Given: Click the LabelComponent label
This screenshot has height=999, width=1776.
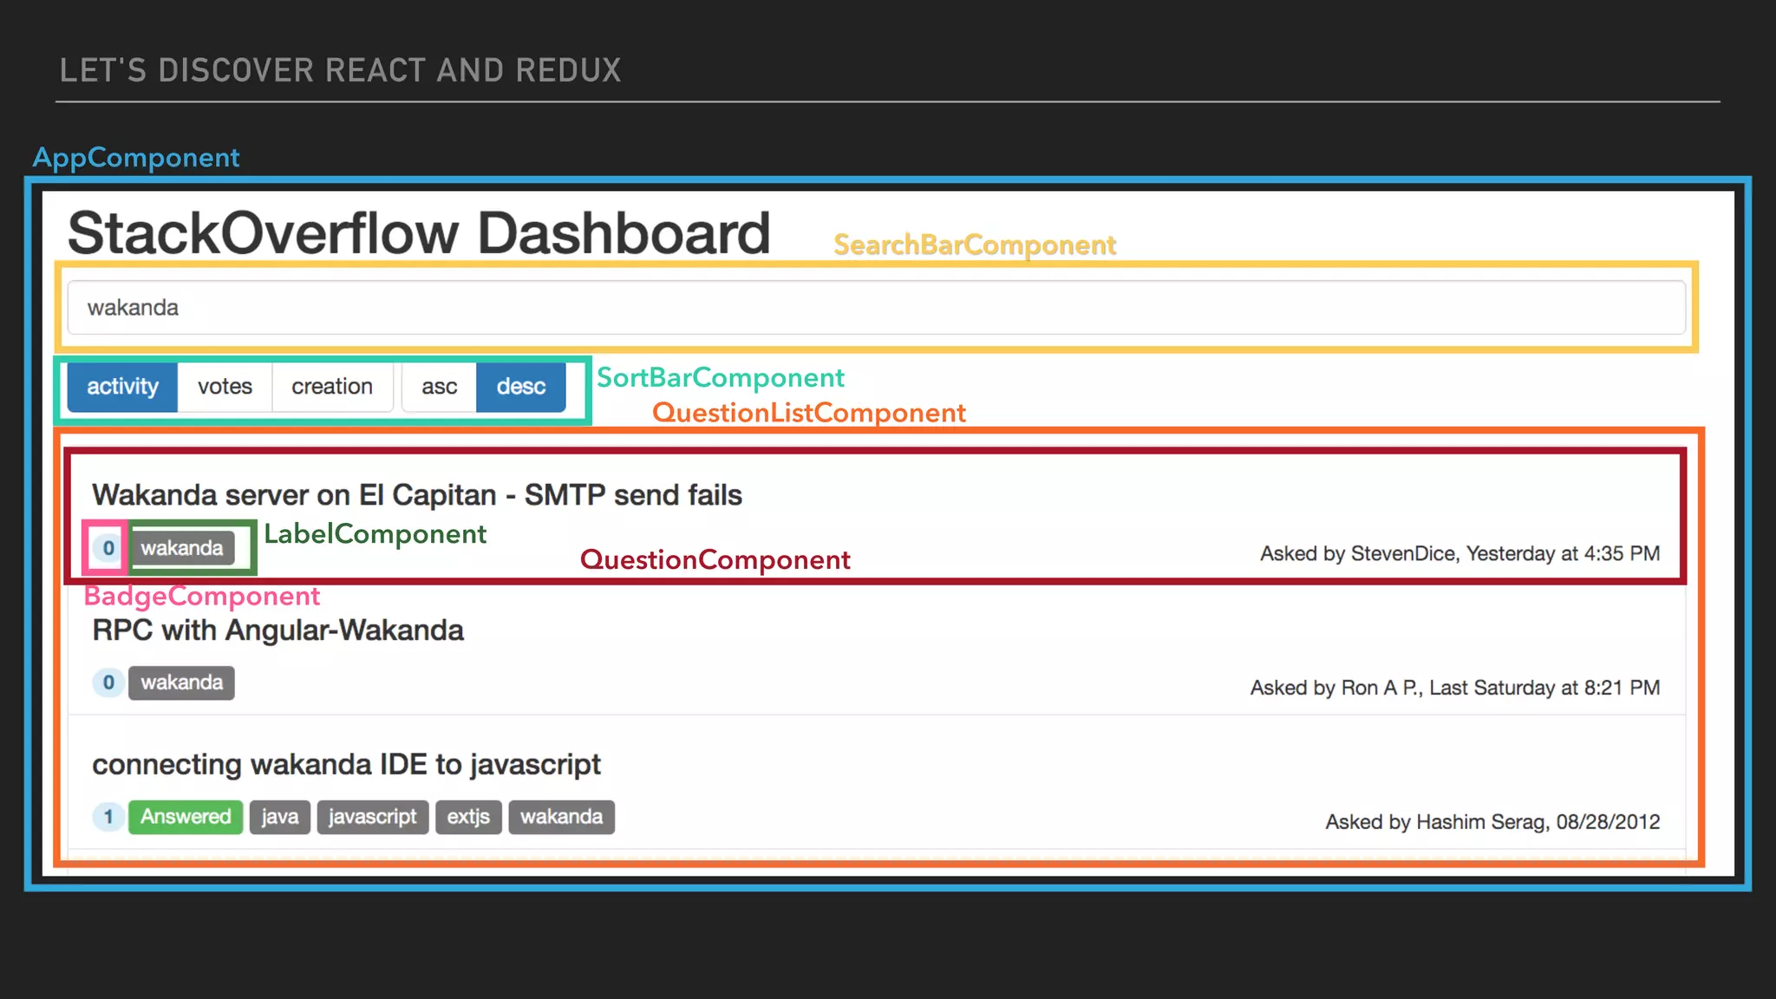Looking at the screenshot, I should (x=375, y=534).
